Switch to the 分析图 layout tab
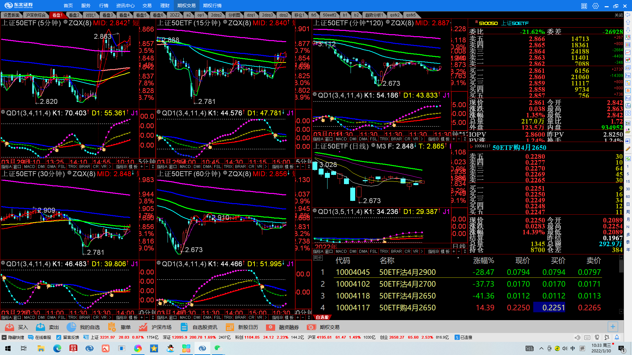The height and width of the screenshot is (355, 632). coord(234,15)
